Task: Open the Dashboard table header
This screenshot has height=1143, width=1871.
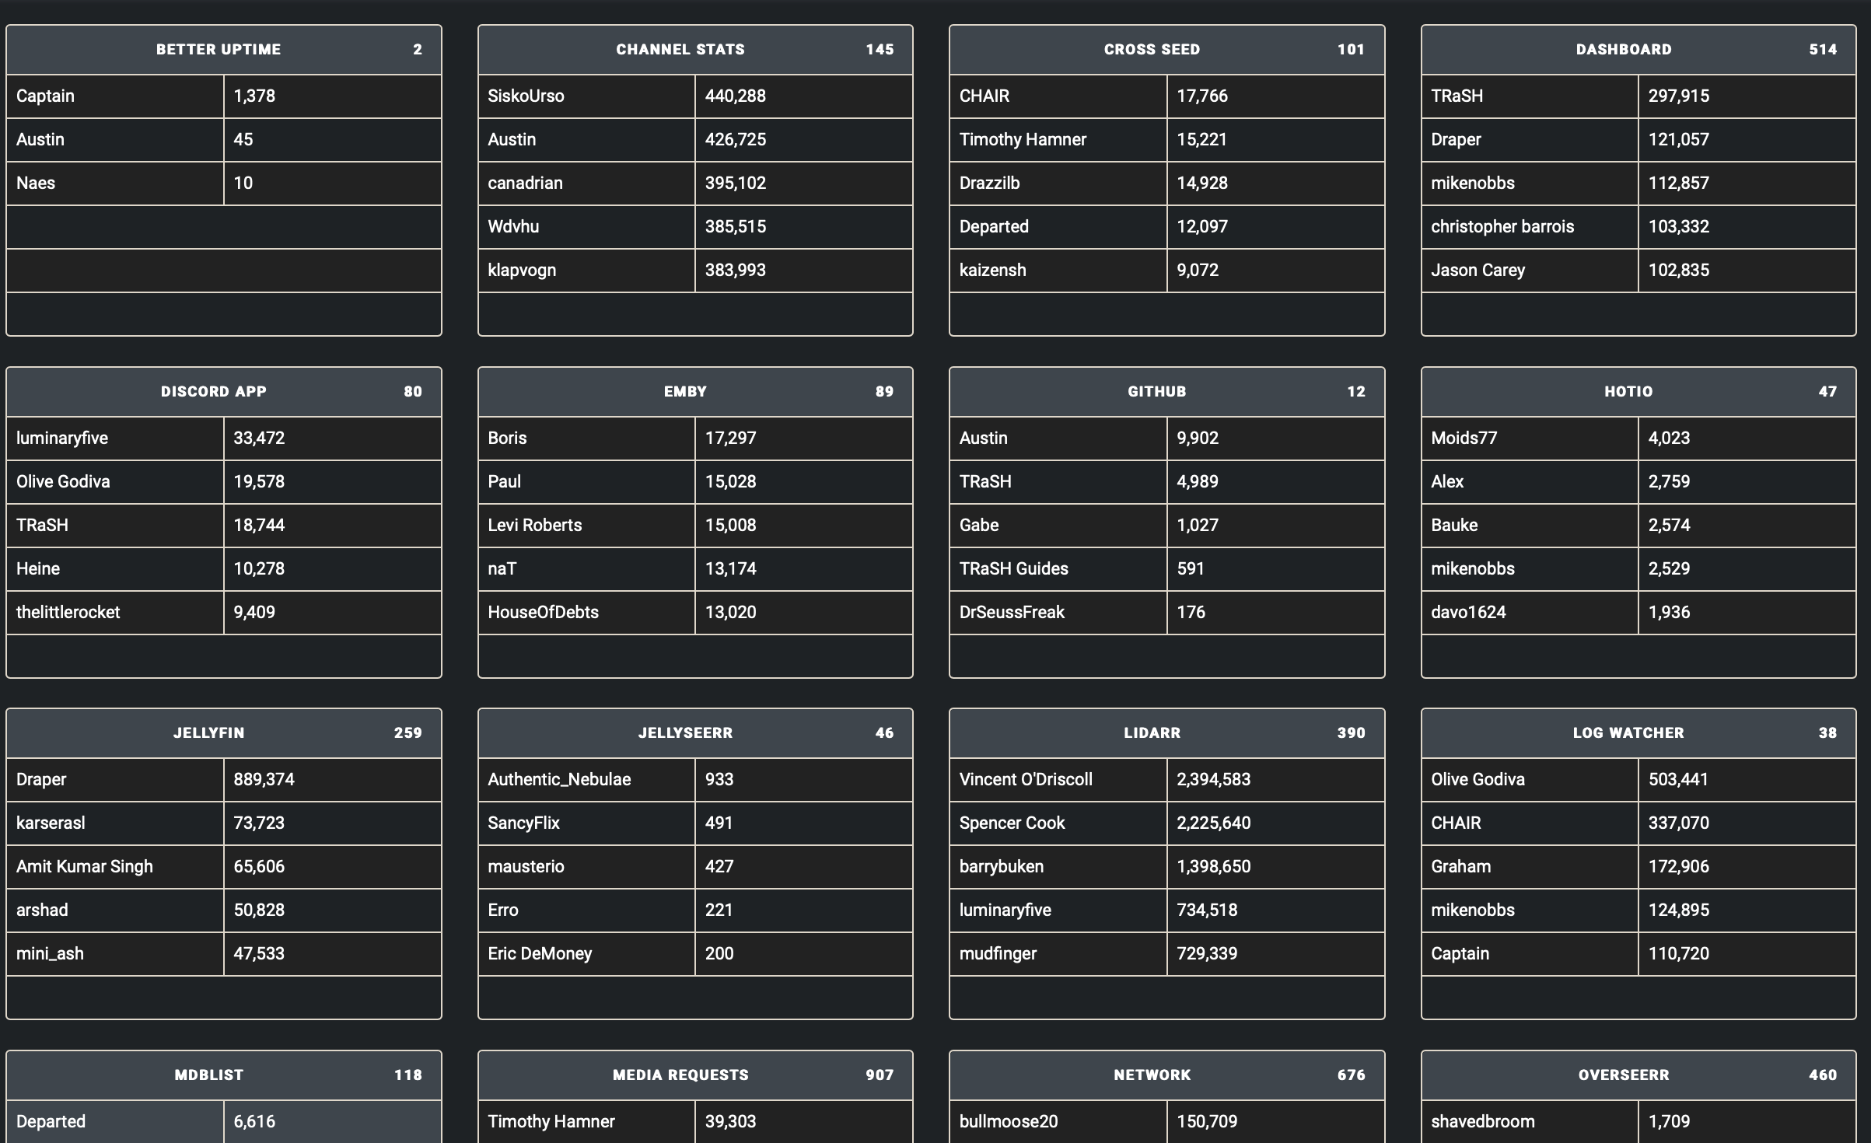Action: point(1624,49)
